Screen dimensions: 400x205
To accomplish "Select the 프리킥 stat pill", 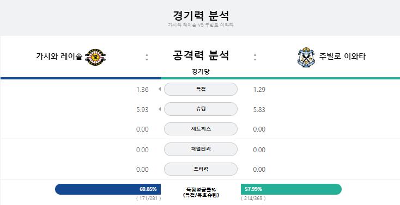I will click(x=201, y=169).
